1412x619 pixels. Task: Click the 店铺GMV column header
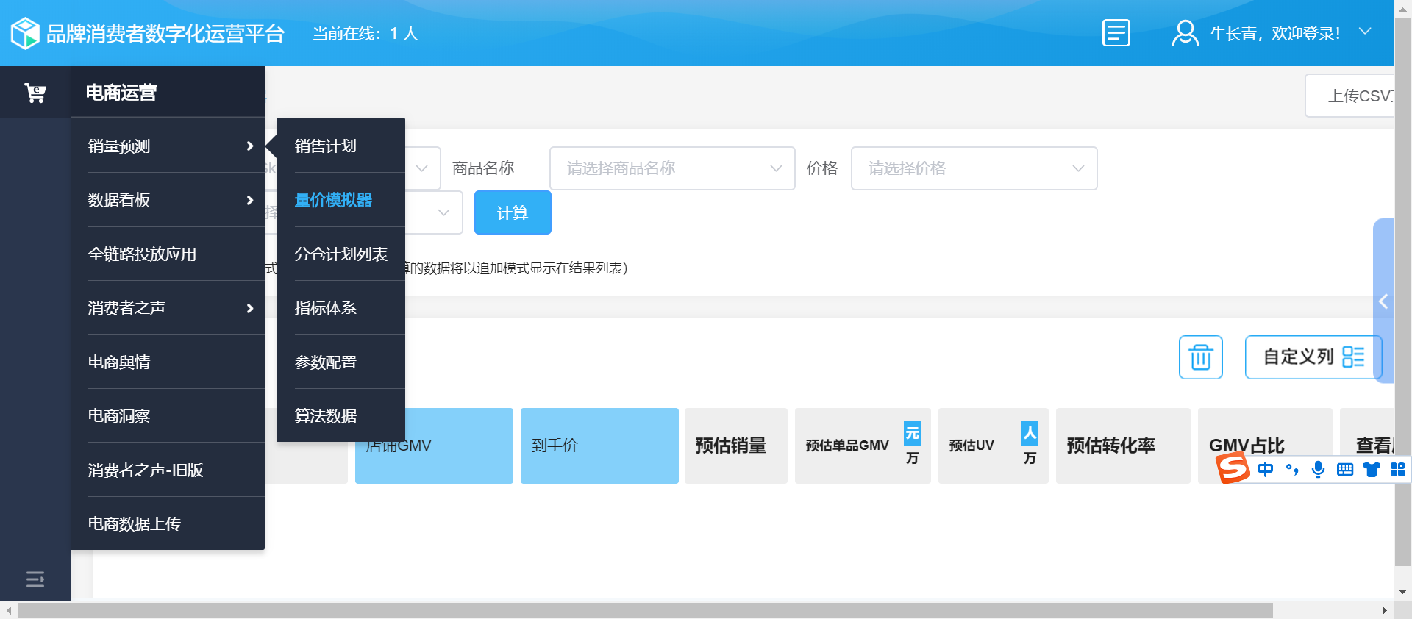[434, 446]
